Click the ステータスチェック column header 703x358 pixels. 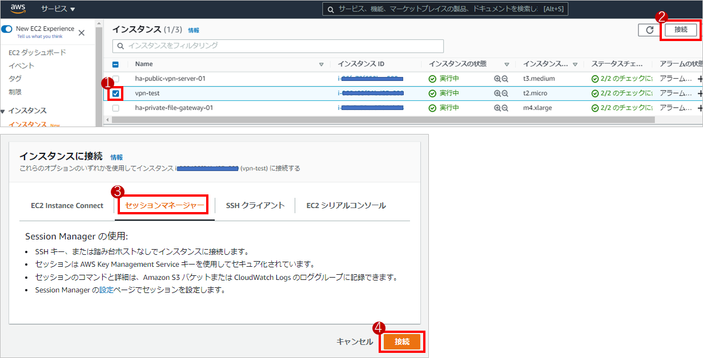(x=617, y=64)
